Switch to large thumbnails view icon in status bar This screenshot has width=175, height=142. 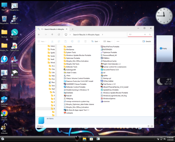tap(152, 126)
